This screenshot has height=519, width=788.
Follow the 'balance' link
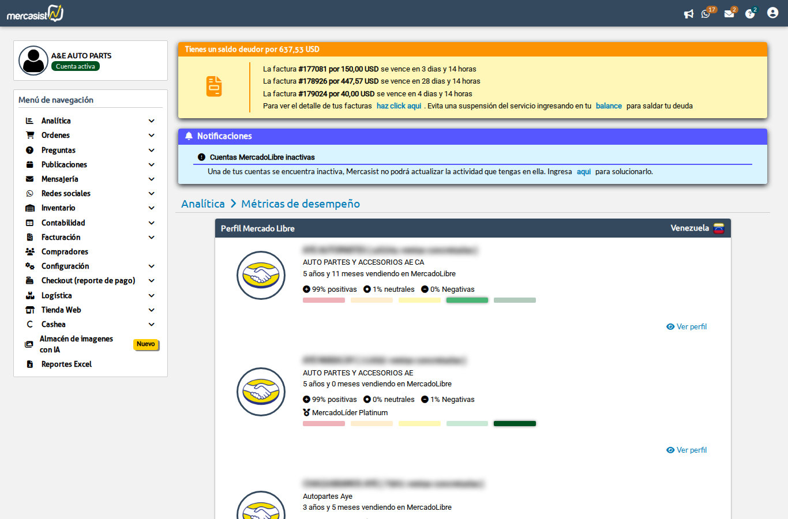tap(609, 106)
